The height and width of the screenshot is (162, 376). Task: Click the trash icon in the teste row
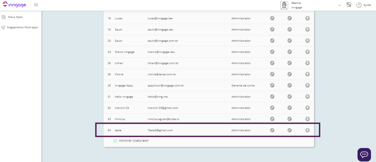(x=307, y=130)
